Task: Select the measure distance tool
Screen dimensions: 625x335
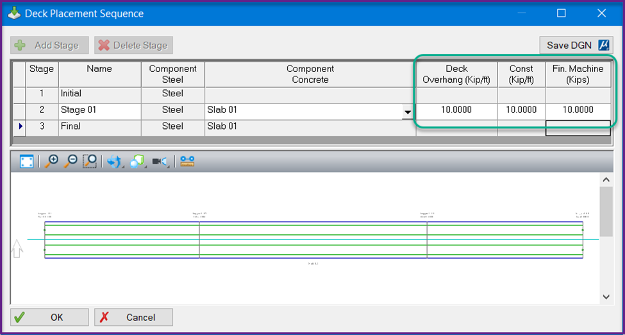Action: click(x=187, y=162)
